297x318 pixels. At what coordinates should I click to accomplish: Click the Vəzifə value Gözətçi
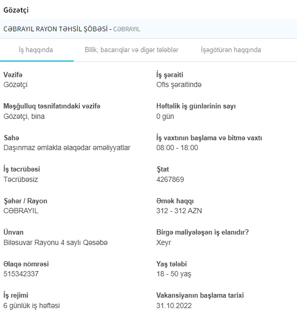click(x=16, y=85)
